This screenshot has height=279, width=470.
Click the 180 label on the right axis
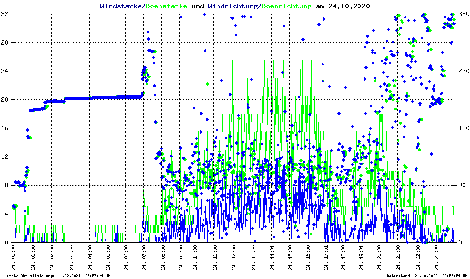tap(463, 128)
